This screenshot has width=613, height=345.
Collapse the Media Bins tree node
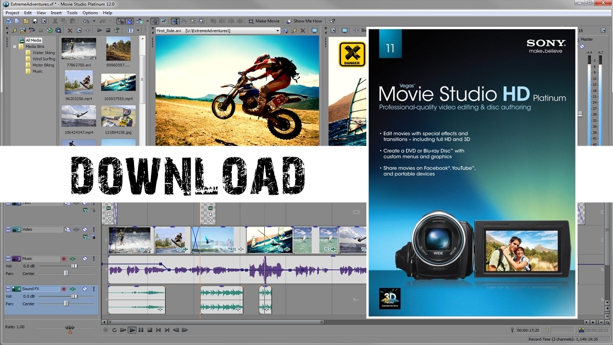coord(15,46)
